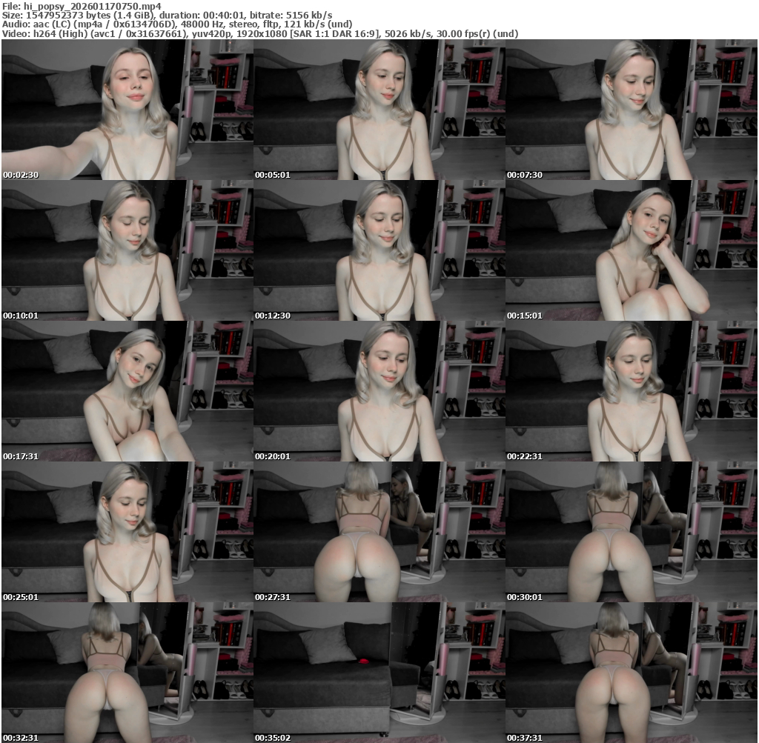
Task: Choose the thumbnail marked 00:27:31
Action: coord(379,532)
